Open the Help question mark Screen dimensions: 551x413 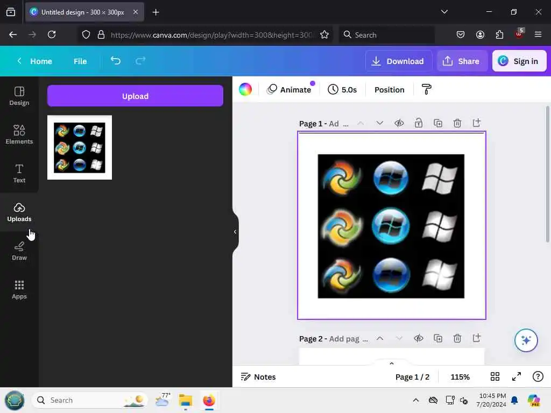click(538, 376)
